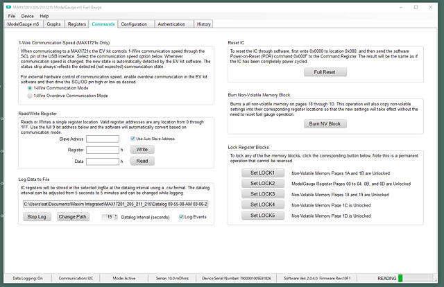
Task: Click the ModelGauge Register Pages unlocked text
Action: point(351,184)
